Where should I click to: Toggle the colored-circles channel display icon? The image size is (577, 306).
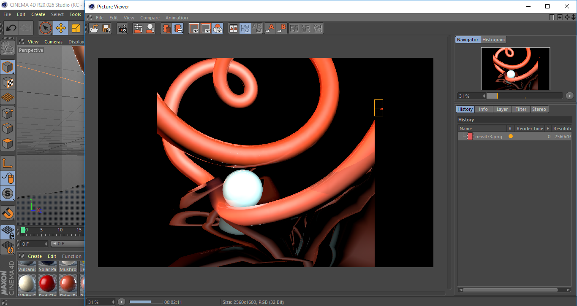(218, 29)
